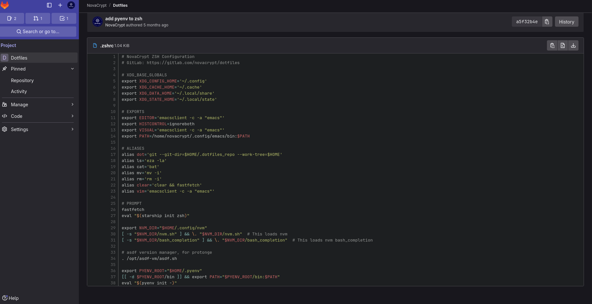Screen dimensions: 592x304
Task: Collapse the left sidebar
Action: pos(49,5)
